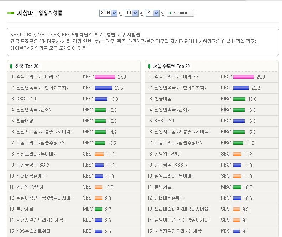Click the green bullet beside 서울 수도권 Top 20
The image size is (282, 237).
click(149, 66)
